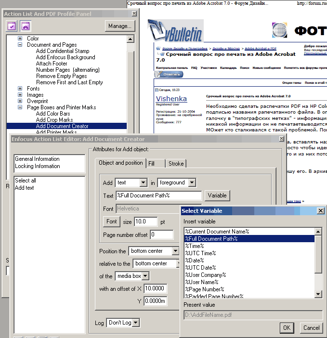327x338 pixels.
Task: Switch to the Fill tab
Action: tap(156, 164)
